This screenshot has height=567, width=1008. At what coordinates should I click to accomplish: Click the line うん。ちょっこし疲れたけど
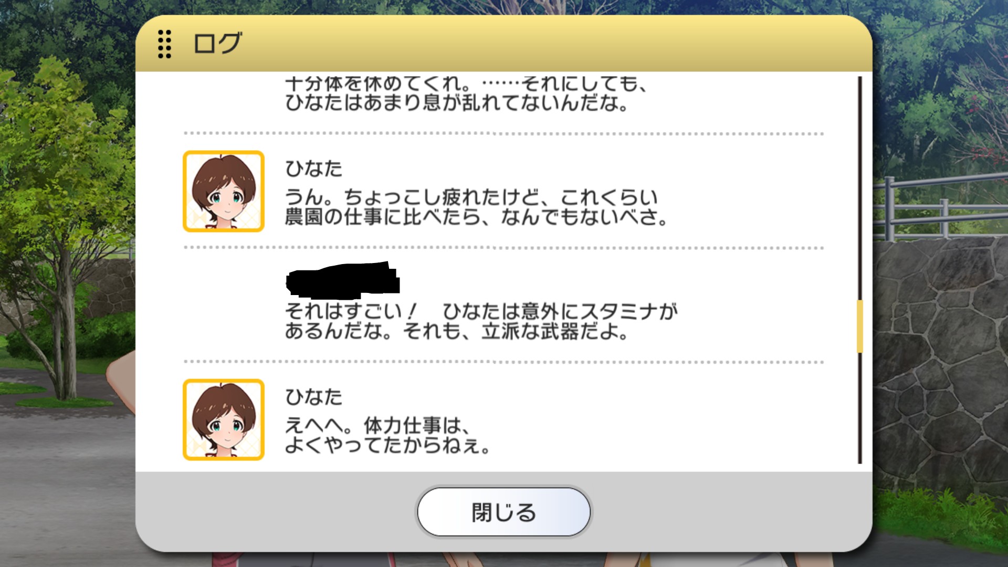471,197
